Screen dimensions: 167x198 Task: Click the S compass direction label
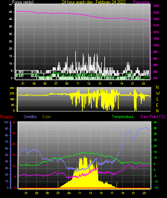[157, 100]
